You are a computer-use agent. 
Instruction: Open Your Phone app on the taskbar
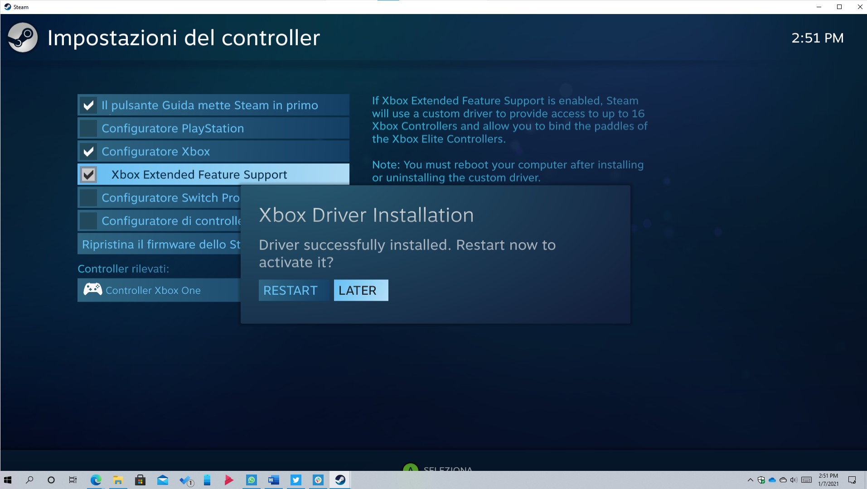(x=207, y=480)
